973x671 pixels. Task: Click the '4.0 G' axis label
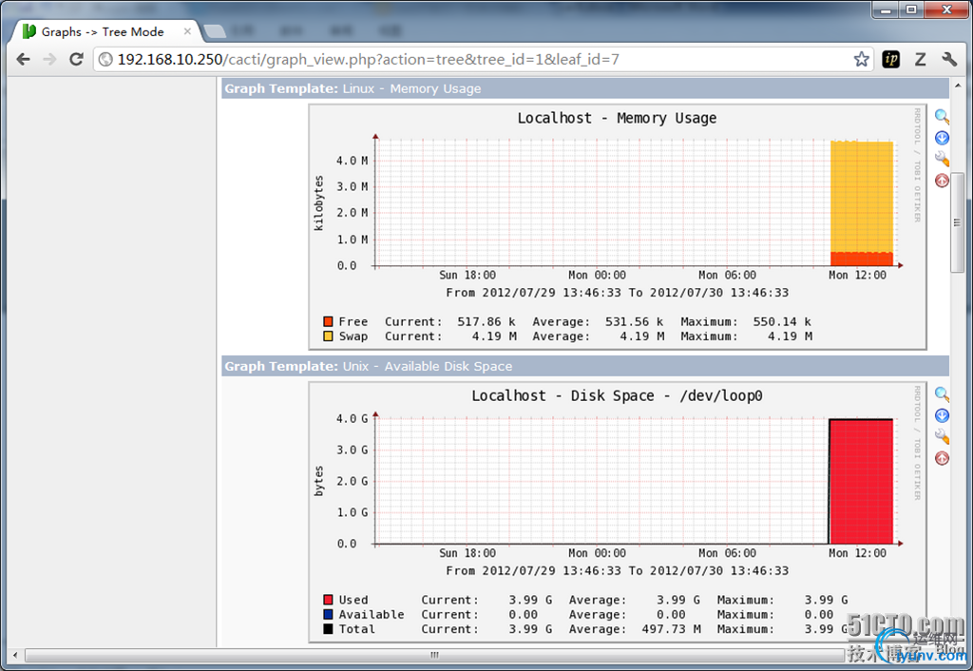coord(352,419)
